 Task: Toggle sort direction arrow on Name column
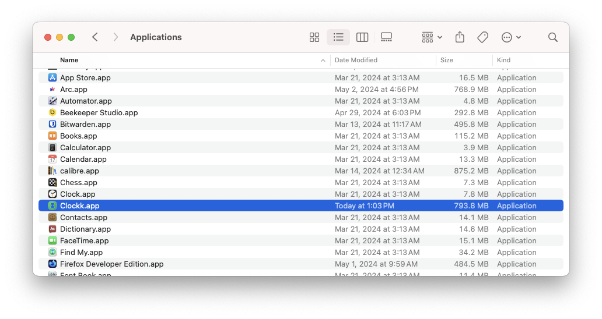coord(323,61)
